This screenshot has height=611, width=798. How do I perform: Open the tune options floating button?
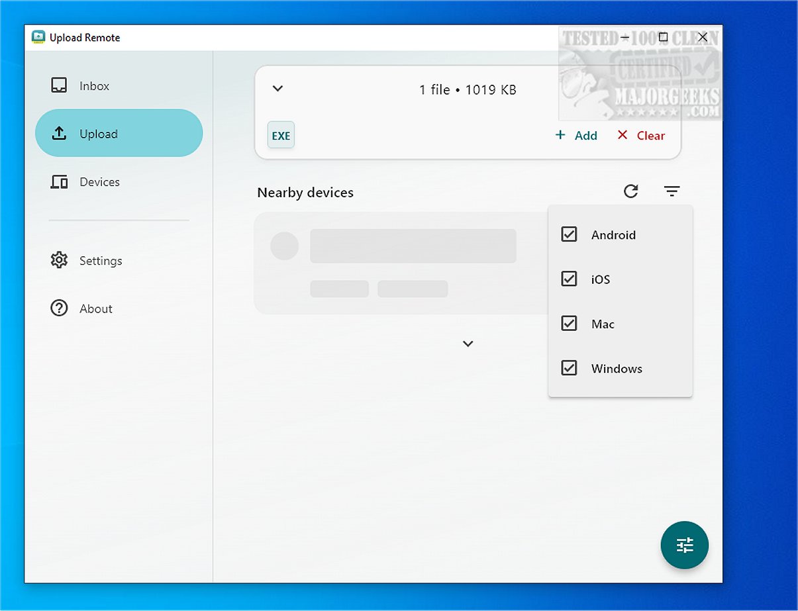(x=685, y=545)
